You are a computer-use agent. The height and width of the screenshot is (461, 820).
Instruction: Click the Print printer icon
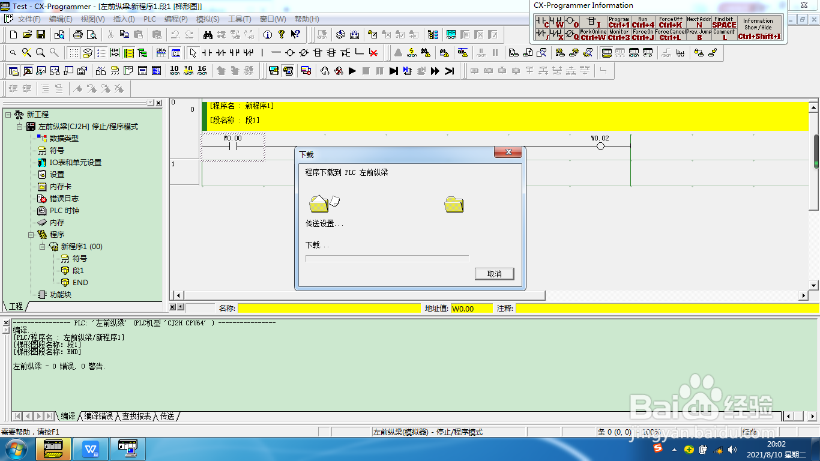(78, 34)
